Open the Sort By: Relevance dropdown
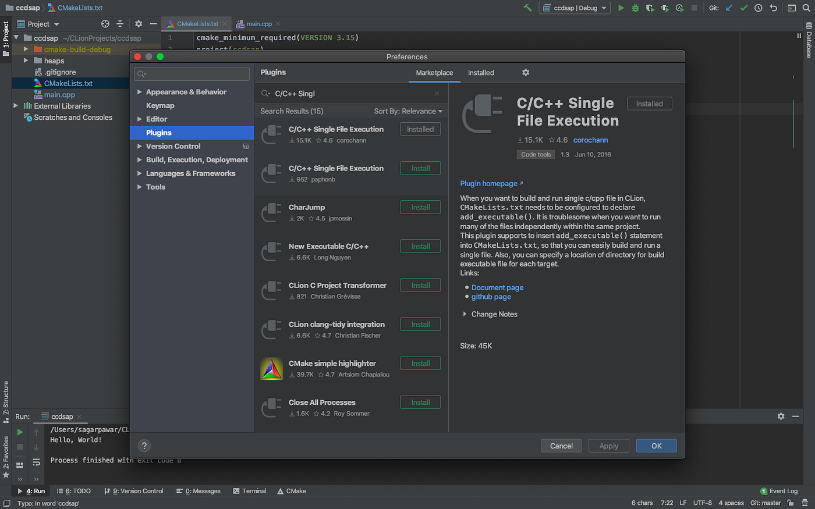 [408, 111]
